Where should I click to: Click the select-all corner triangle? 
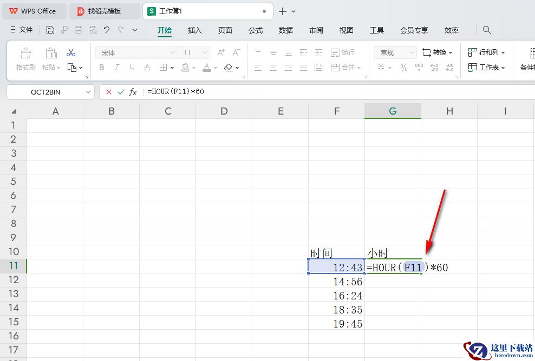(14, 111)
